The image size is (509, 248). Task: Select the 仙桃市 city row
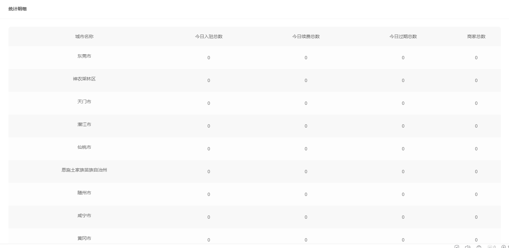click(x=254, y=148)
